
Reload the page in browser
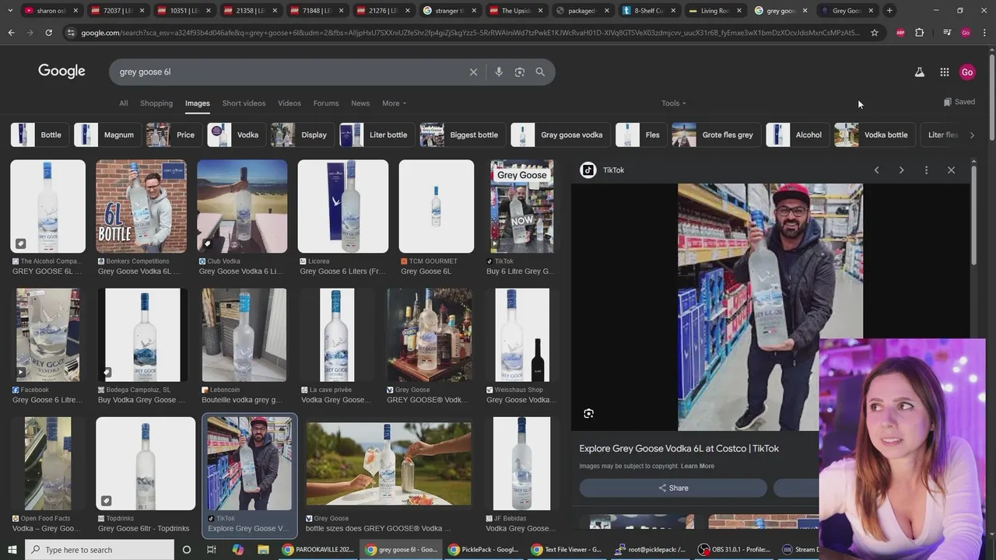pos(48,33)
